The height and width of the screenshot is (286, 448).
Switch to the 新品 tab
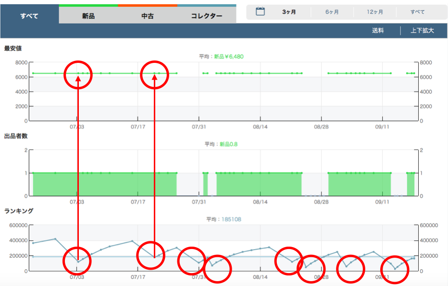tap(88, 16)
